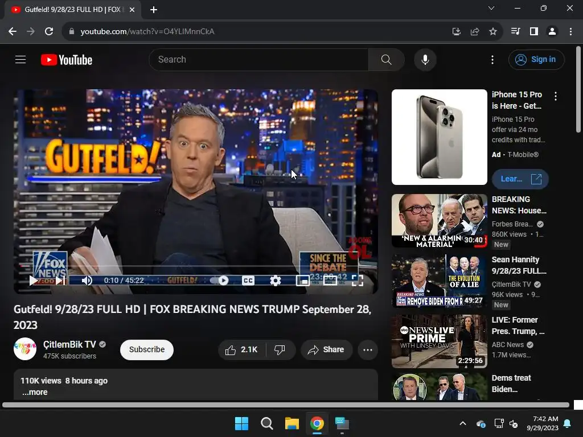583x437 pixels.
Task: Open the notifications bell in system tray
Action: [x=568, y=423]
